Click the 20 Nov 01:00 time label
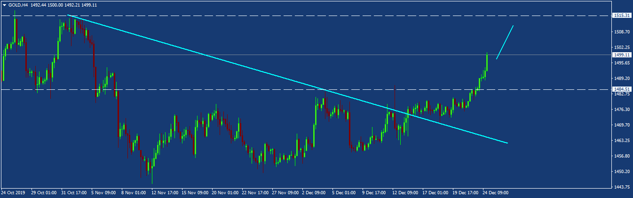 pyautogui.click(x=225, y=193)
